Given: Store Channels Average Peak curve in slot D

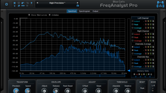Looking at the screenshot, I should click(153, 50).
